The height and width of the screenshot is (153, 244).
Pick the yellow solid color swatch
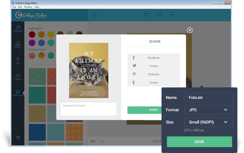pyautogui.click(x=51, y=34)
